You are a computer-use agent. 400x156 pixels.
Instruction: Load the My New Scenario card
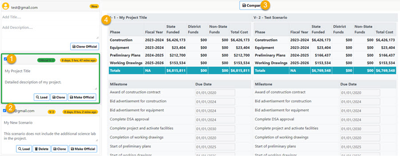(x=24, y=149)
